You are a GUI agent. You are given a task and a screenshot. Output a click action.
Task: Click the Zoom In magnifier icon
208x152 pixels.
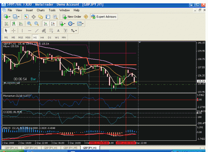[x=29, y=24]
